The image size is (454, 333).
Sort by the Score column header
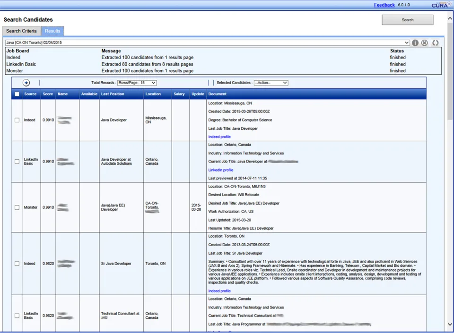tap(48, 94)
